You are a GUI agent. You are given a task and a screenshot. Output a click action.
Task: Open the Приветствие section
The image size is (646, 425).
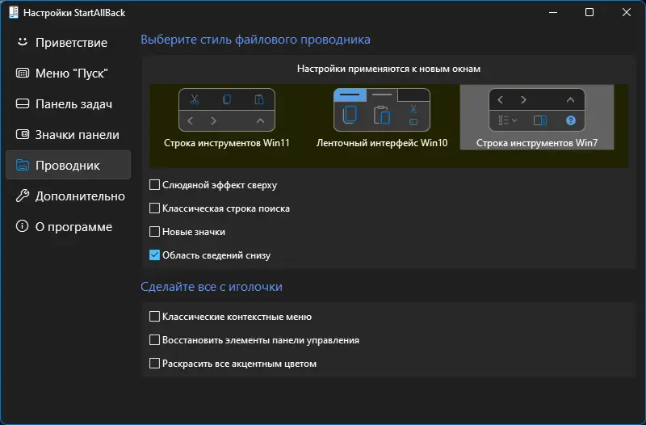pyautogui.click(x=68, y=43)
